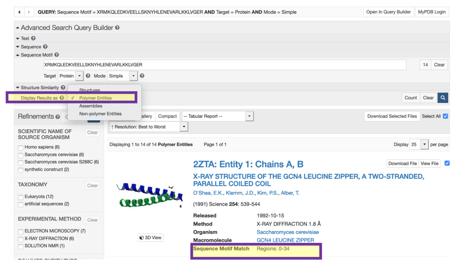Click help icon beside Mode dropdown
Screen dimensions: 460x265
[x=142, y=76]
